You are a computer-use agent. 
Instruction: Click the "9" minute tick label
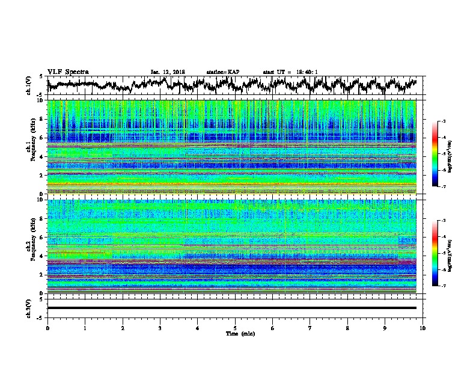pos(385,328)
